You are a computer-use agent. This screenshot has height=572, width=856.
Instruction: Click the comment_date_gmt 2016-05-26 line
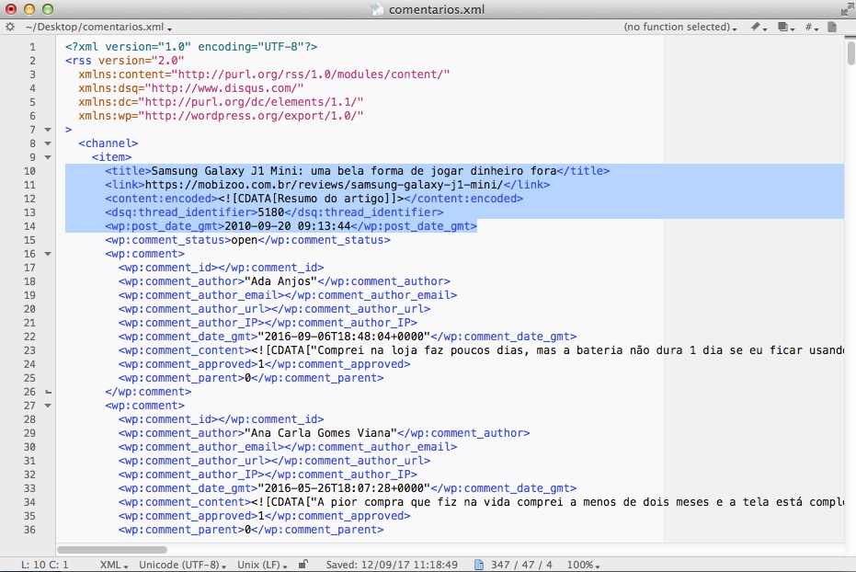point(348,488)
